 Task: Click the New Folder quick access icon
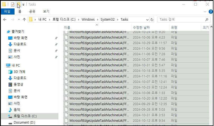[18, 4]
